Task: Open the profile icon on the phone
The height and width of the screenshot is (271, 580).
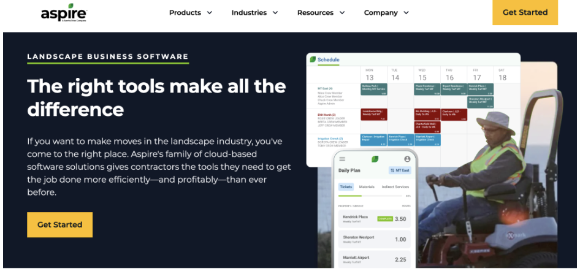Action: coord(407,159)
